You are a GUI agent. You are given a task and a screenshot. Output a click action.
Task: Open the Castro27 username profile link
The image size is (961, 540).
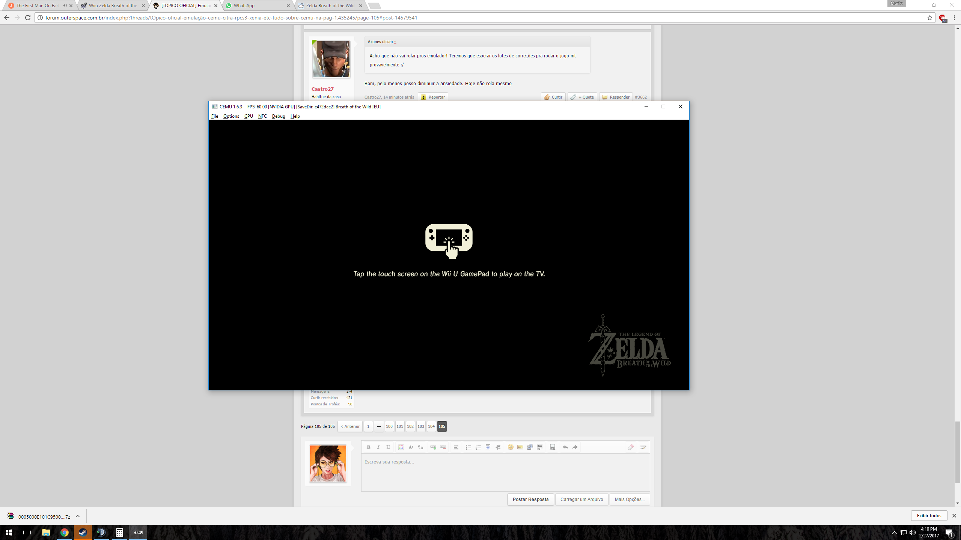coord(322,89)
